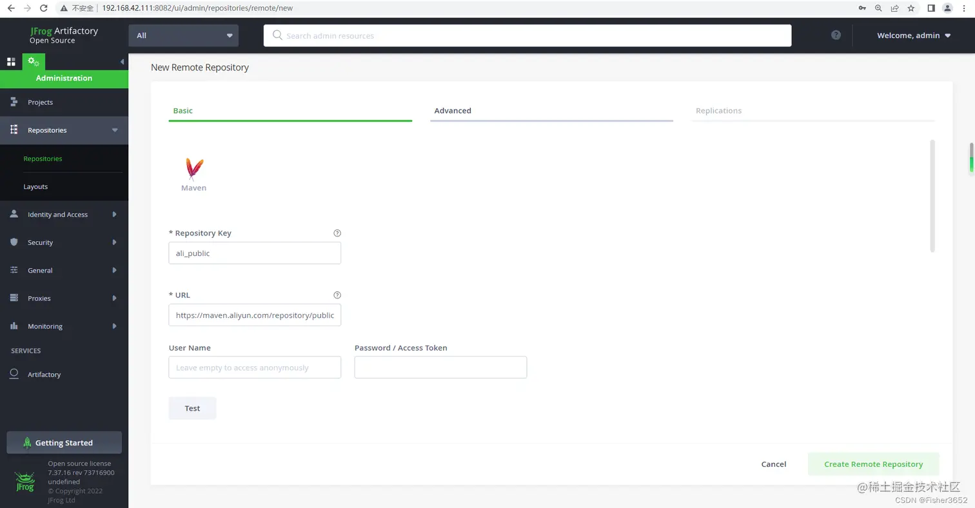Toggle the browser side panel icon
The height and width of the screenshot is (508, 975).
tap(931, 8)
